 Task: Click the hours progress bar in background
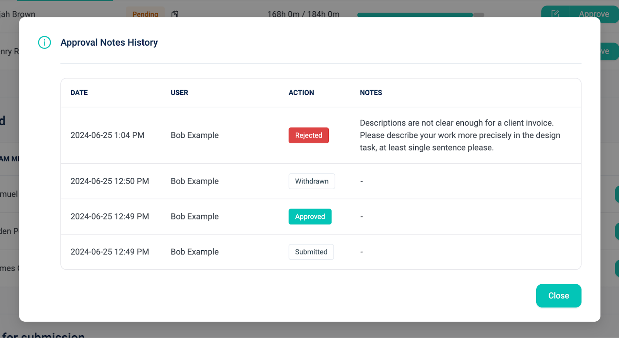421,15
